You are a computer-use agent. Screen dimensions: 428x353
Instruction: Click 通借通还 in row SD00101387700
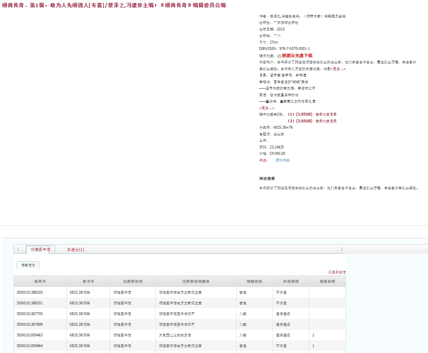(x=283, y=314)
